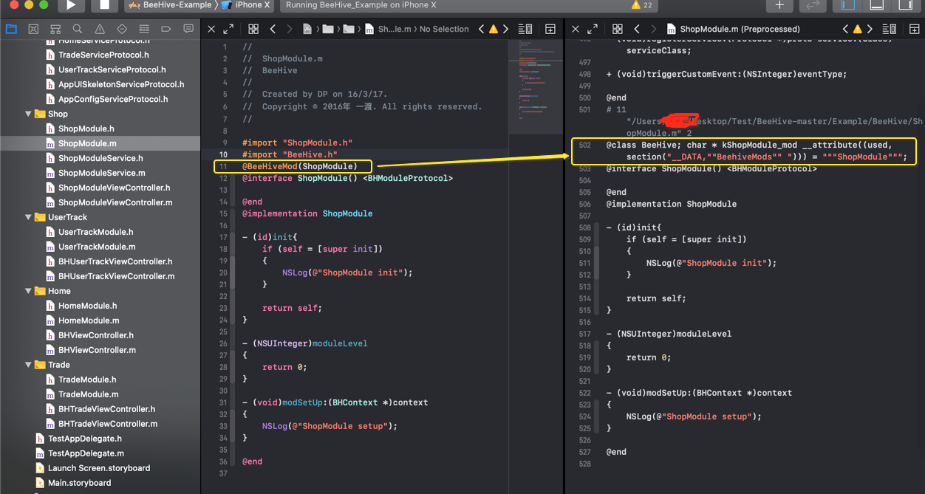Open the BeeHive-Example scheme selector
925x494 pixels.
pyautogui.click(x=170, y=5)
